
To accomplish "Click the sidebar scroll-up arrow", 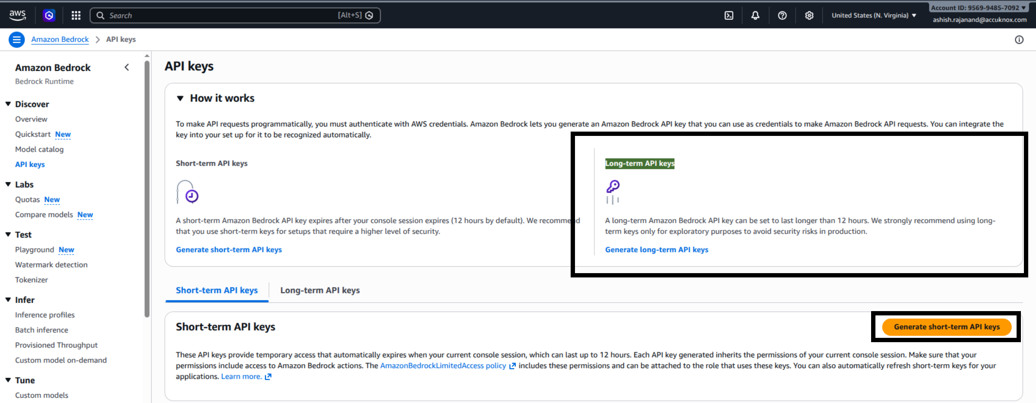I will click(147, 56).
